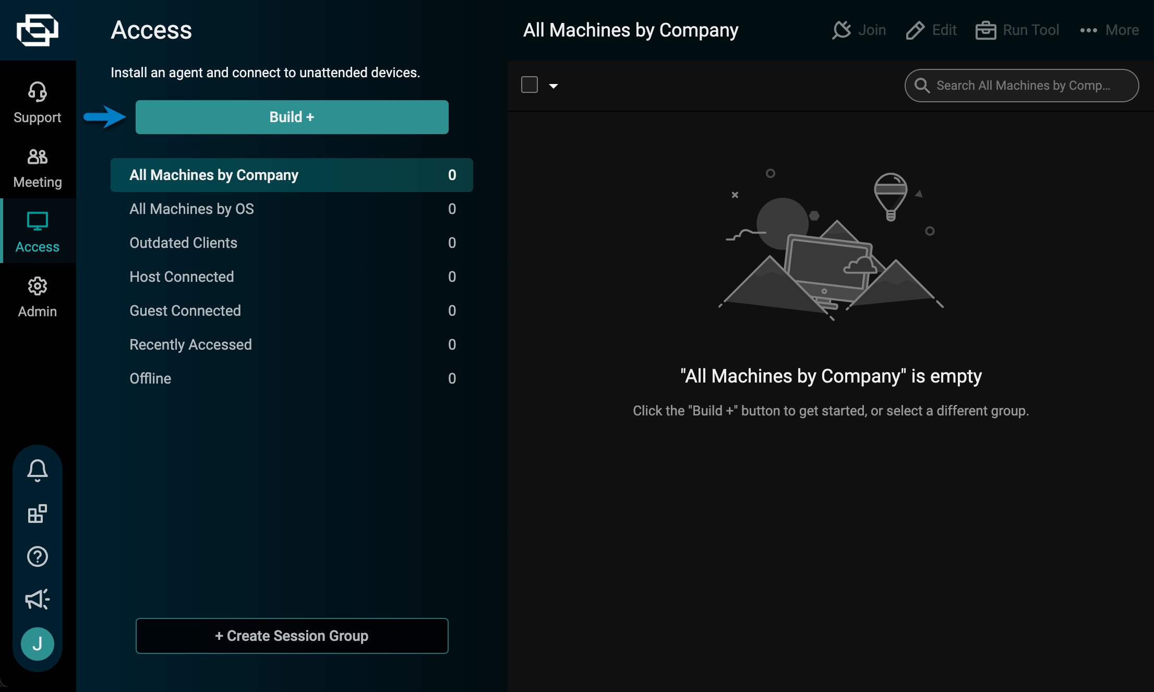Open the help question mark icon

[x=37, y=556]
